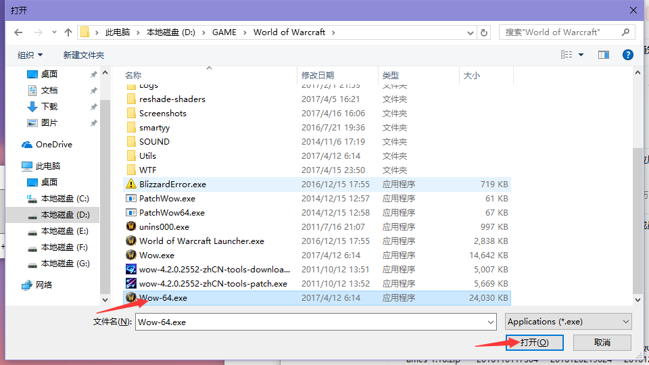Select wow-4.2.0.2552-zhCN-tools-downloa... icon

tap(130, 269)
